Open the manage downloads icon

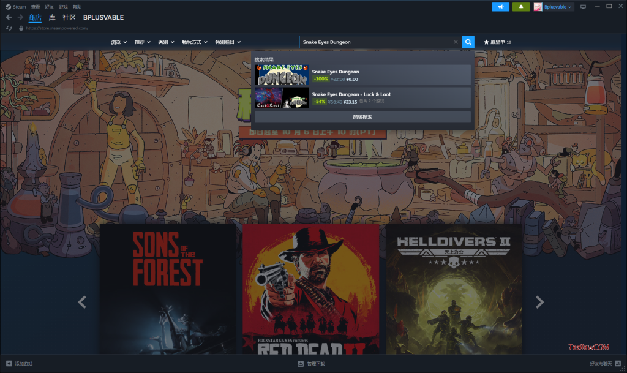click(301, 364)
